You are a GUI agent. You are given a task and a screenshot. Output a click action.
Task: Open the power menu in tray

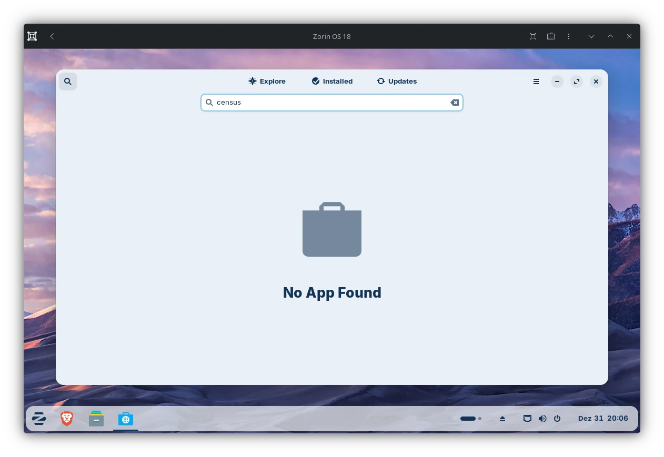point(557,419)
